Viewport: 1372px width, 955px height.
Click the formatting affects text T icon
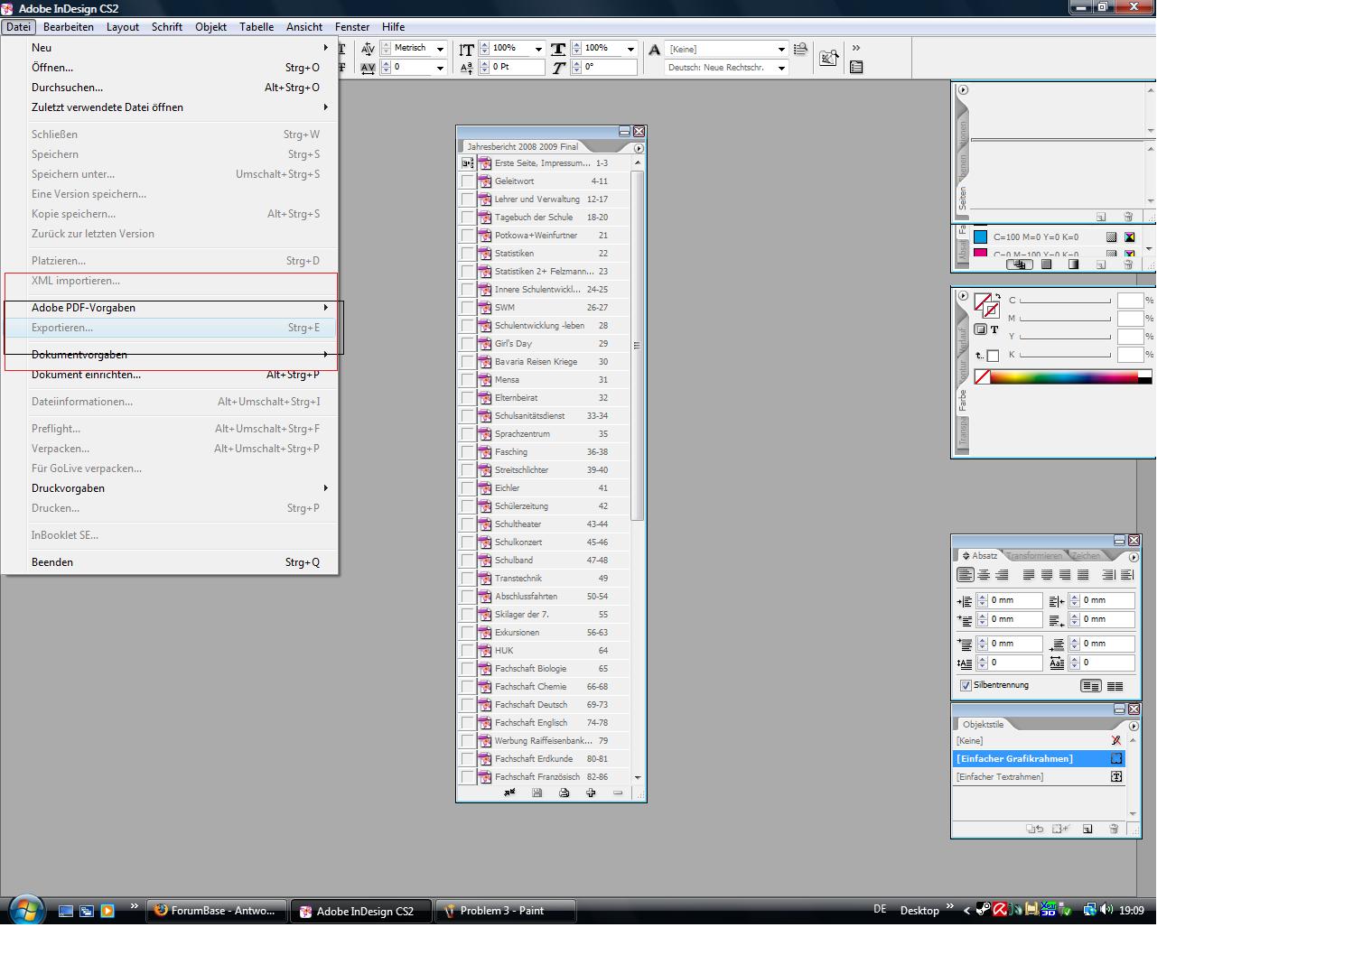[994, 329]
